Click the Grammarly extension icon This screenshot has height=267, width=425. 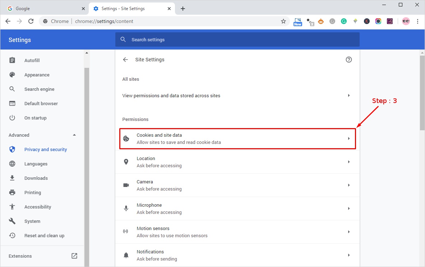coord(344,21)
